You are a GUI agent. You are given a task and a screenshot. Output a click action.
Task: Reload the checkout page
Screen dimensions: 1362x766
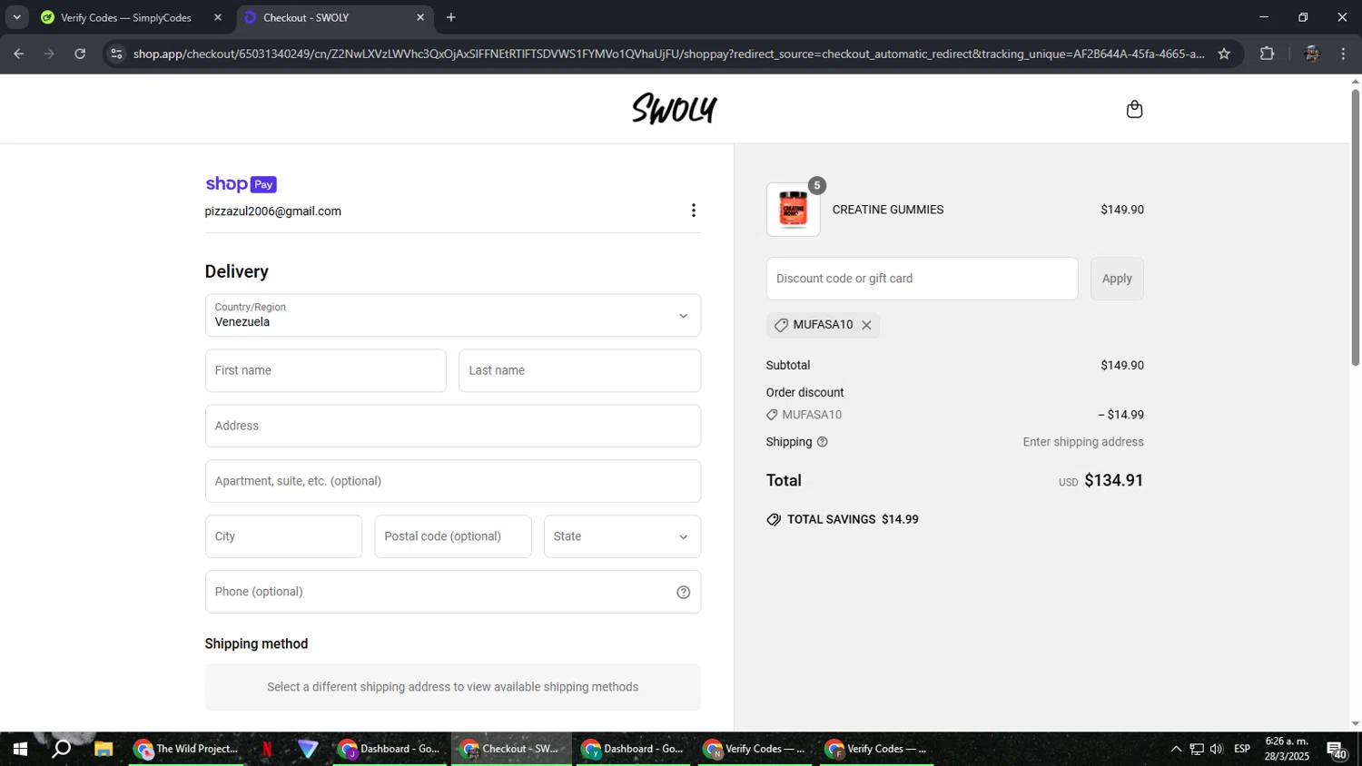pos(80,54)
